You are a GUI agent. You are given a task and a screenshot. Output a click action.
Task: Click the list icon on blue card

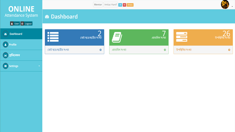click(53, 37)
